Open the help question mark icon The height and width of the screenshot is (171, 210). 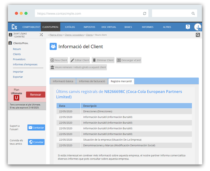pos(188,27)
